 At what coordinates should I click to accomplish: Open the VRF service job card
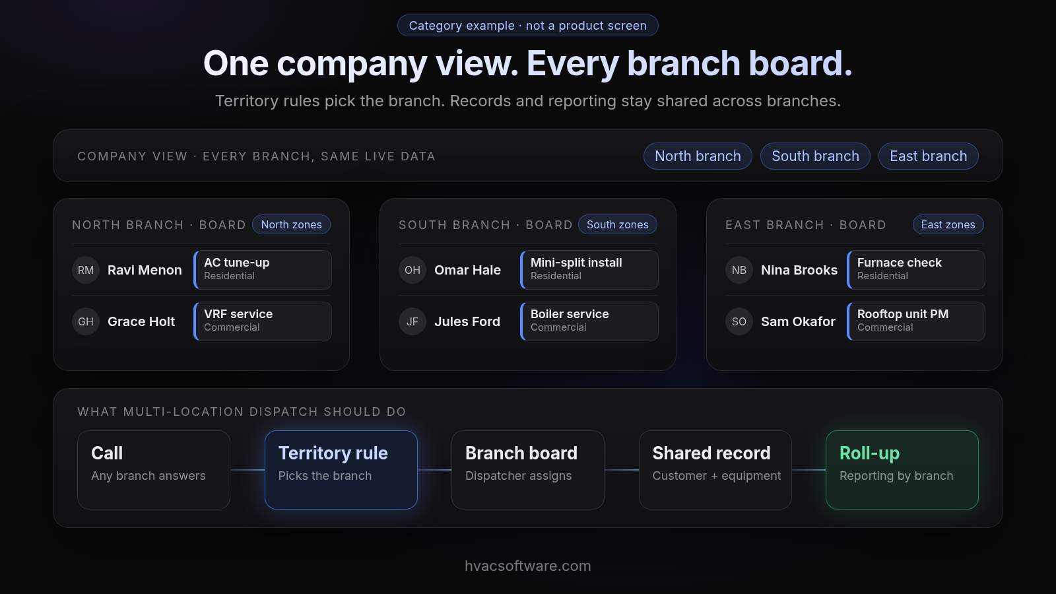pyautogui.click(x=263, y=321)
